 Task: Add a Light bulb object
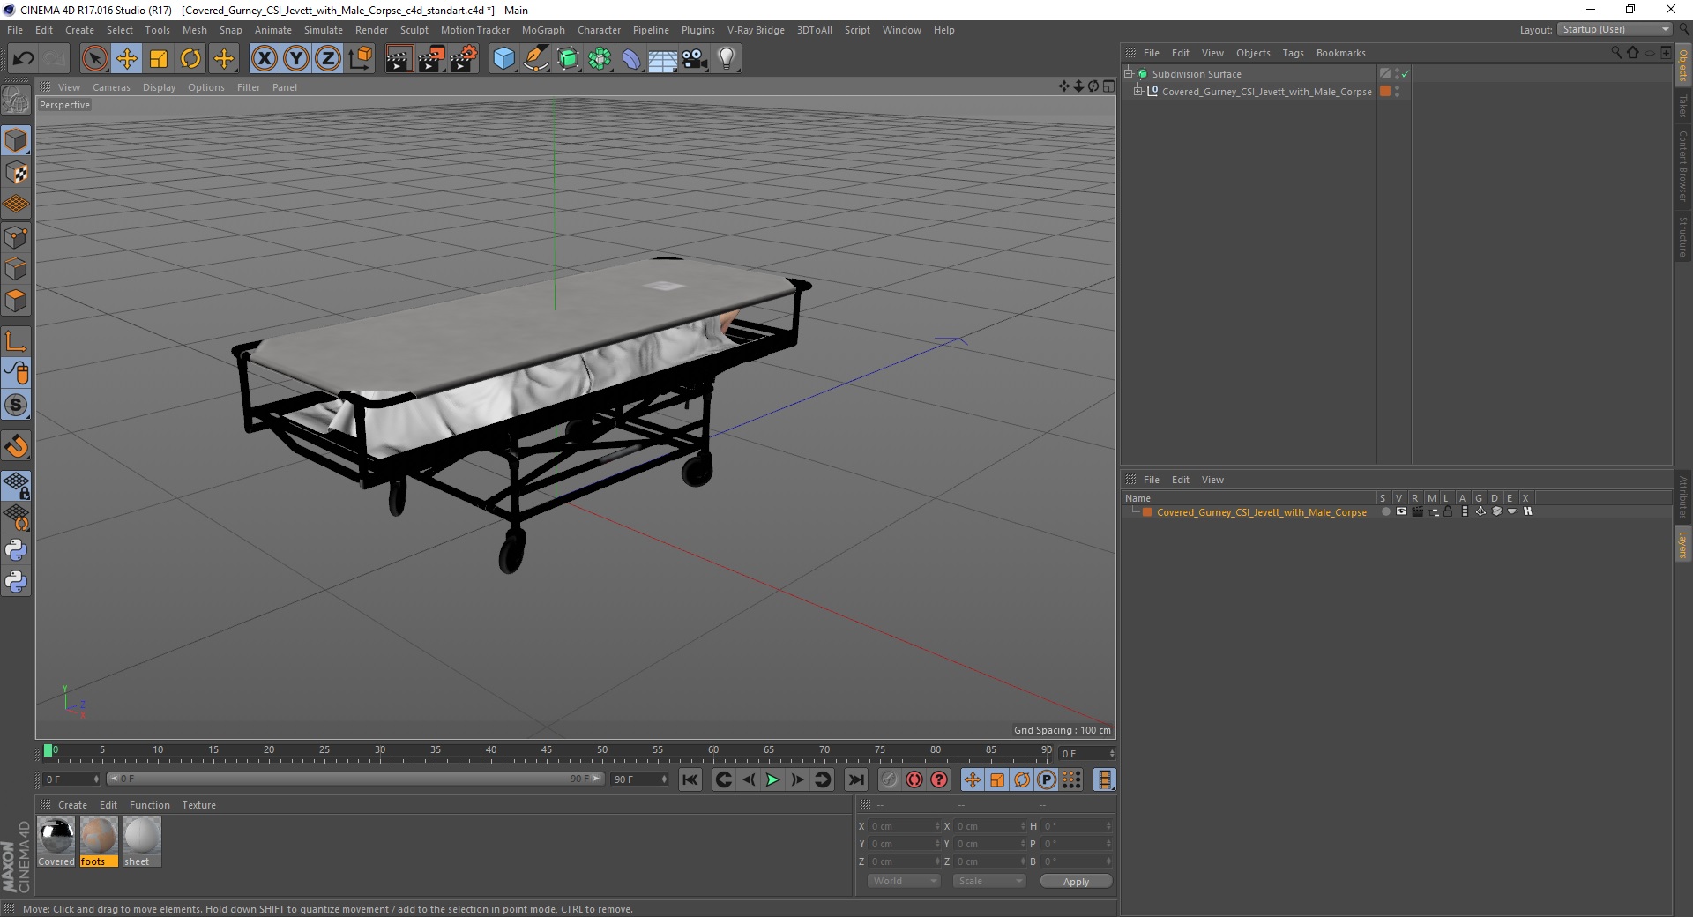point(727,59)
